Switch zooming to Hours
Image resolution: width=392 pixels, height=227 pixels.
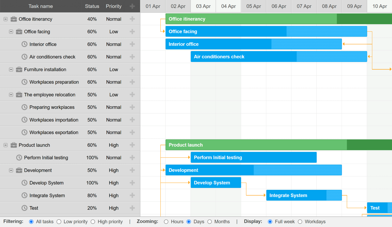pos(166,222)
